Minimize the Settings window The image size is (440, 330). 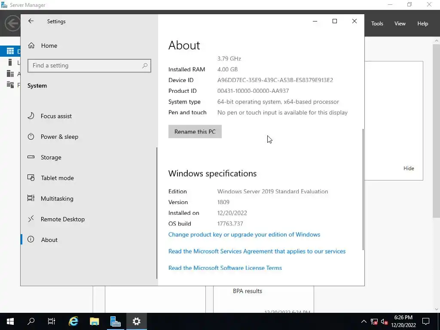315,21
